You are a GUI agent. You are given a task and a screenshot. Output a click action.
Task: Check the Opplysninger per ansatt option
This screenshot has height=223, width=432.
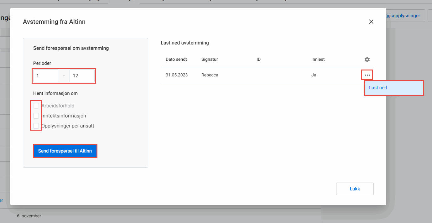36,126
